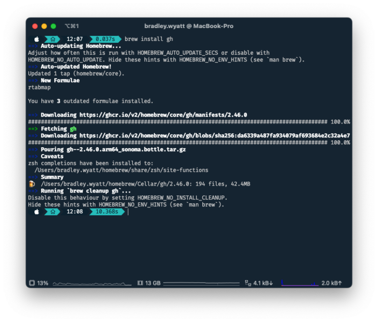The height and width of the screenshot is (322, 378).
Task: Click the window title bradley.wyatt @ MacBook-Pro
Action: [x=189, y=26]
